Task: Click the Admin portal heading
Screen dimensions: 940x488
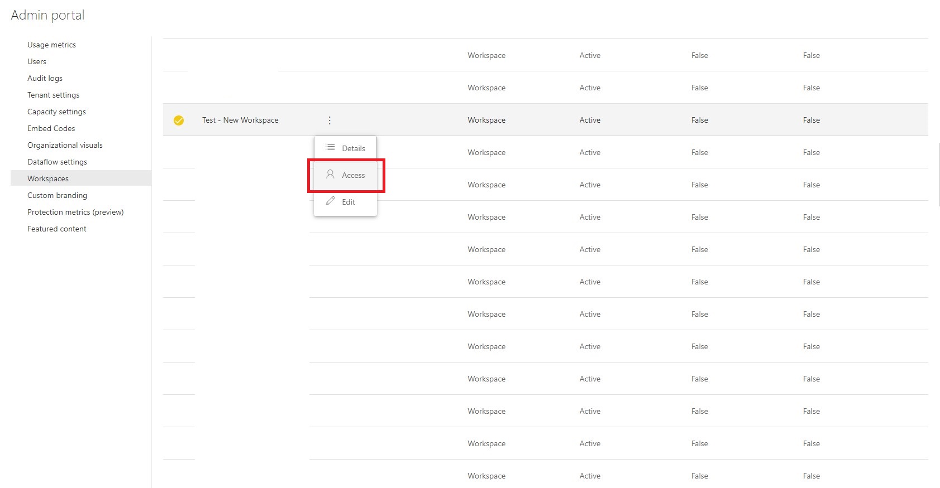Action: pos(47,15)
